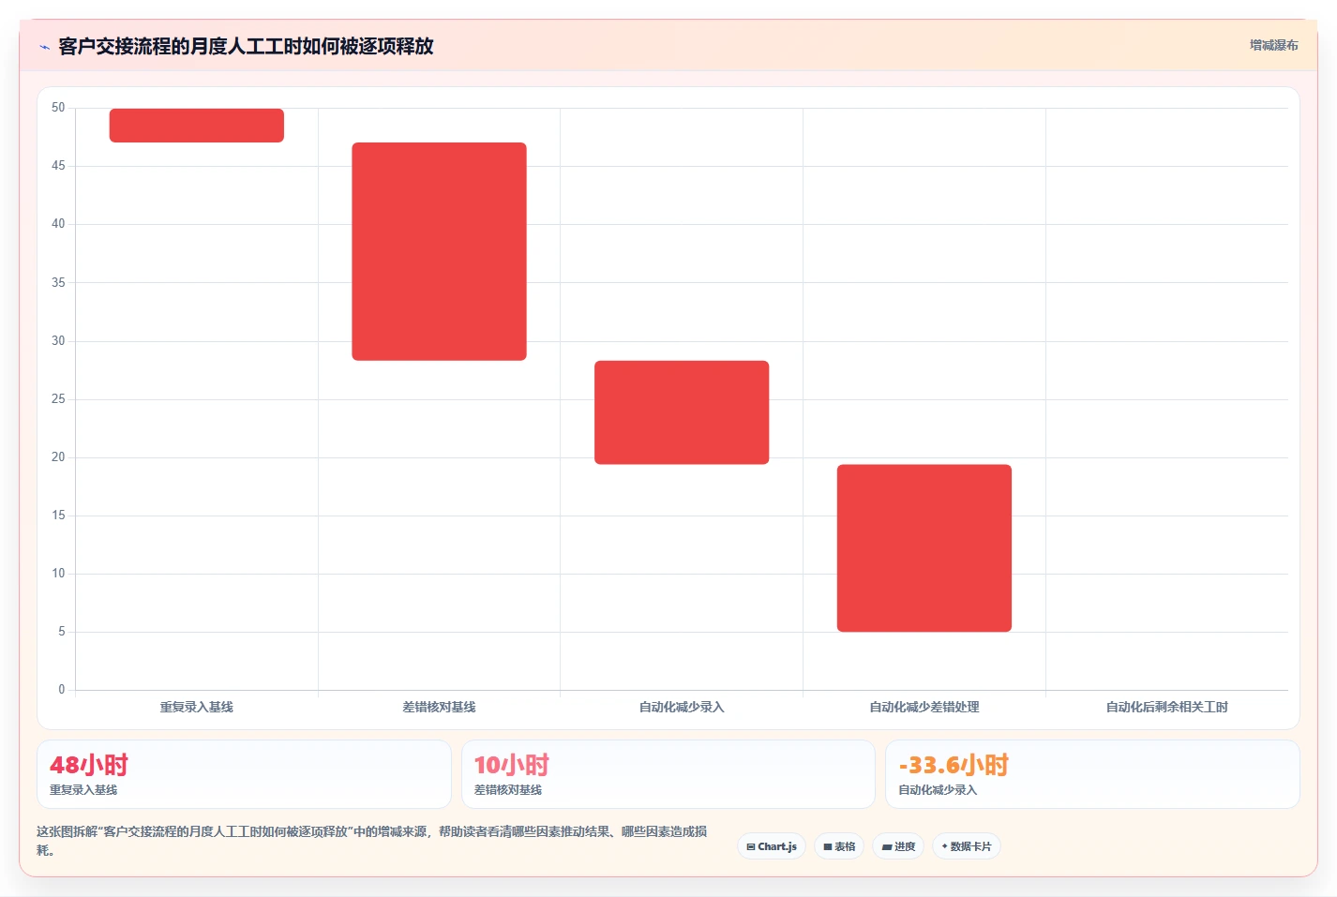The width and height of the screenshot is (1337, 897).
Task: Click the red bar for 自动化减少录入
Action: (x=682, y=412)
